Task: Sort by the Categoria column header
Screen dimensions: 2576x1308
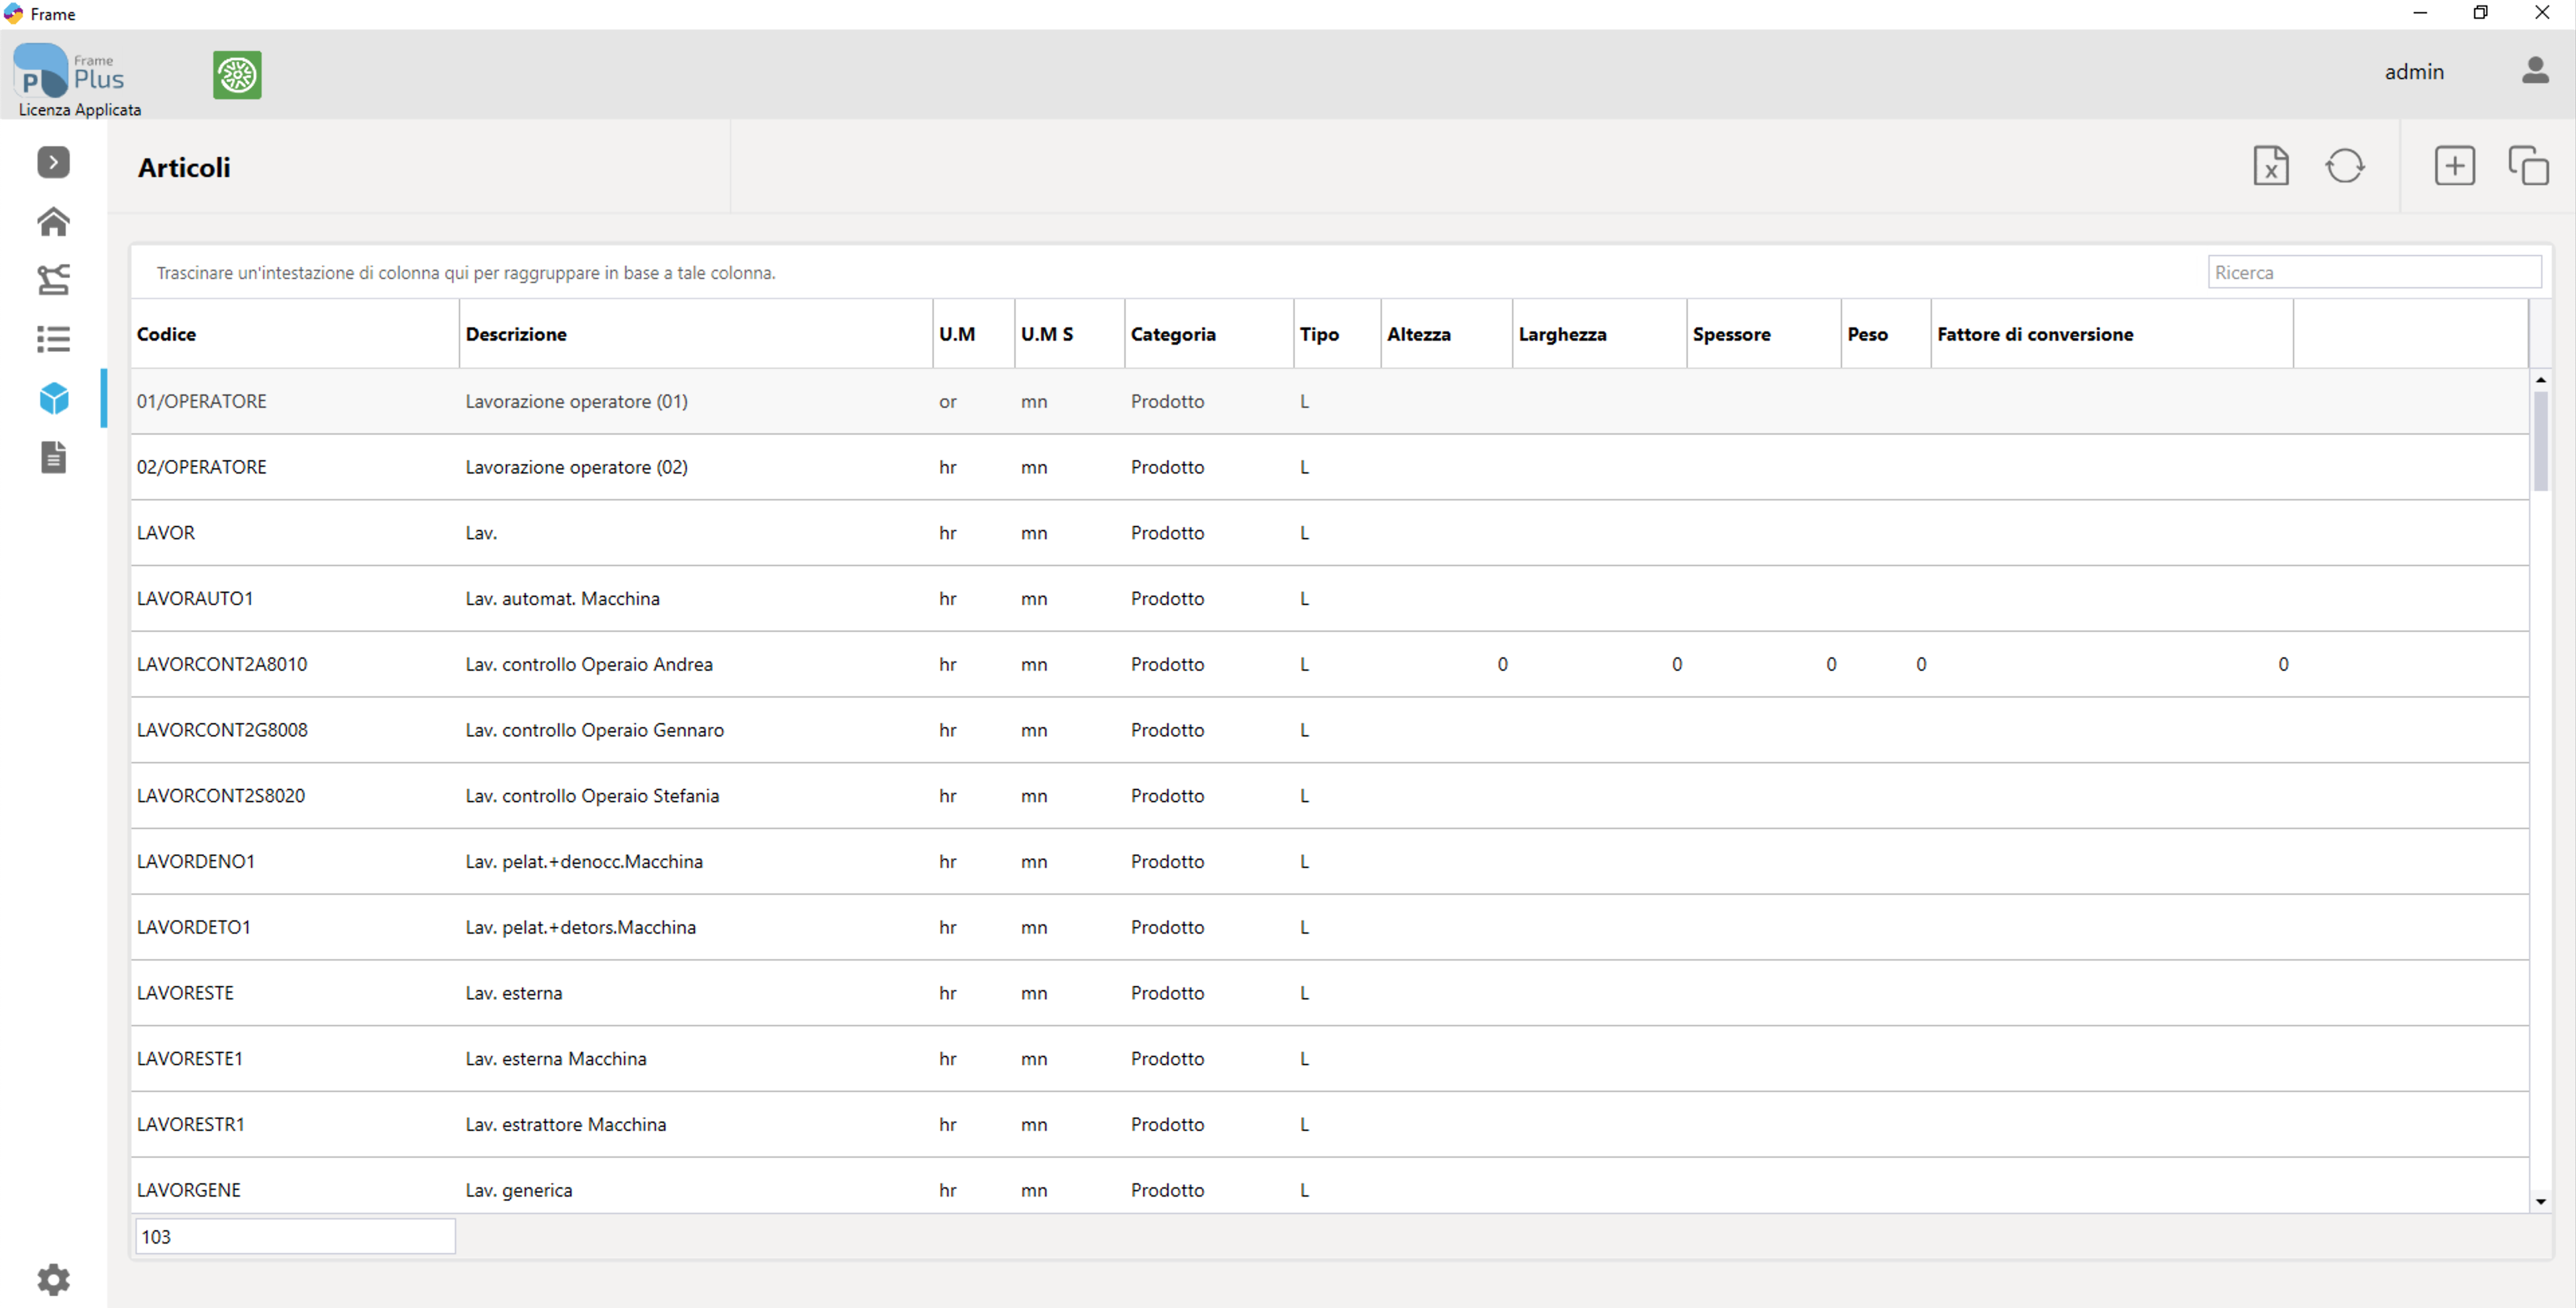Action: click(x=1208, y=334)
